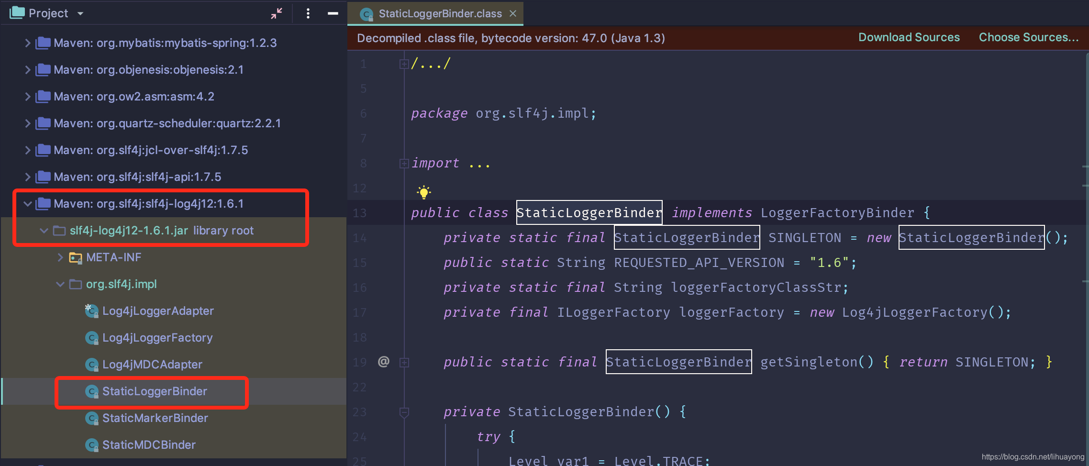1089x466 pixels.
Task: Expand Maven: org.ow2.asm:asm:4.2 node
Action: click(28, 97)
